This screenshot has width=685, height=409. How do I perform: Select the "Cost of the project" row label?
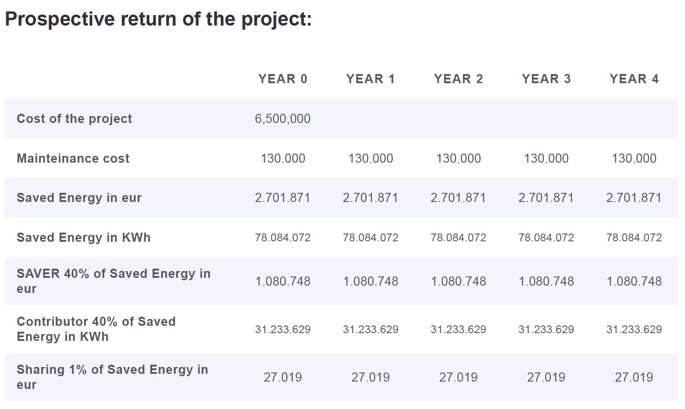74,119
